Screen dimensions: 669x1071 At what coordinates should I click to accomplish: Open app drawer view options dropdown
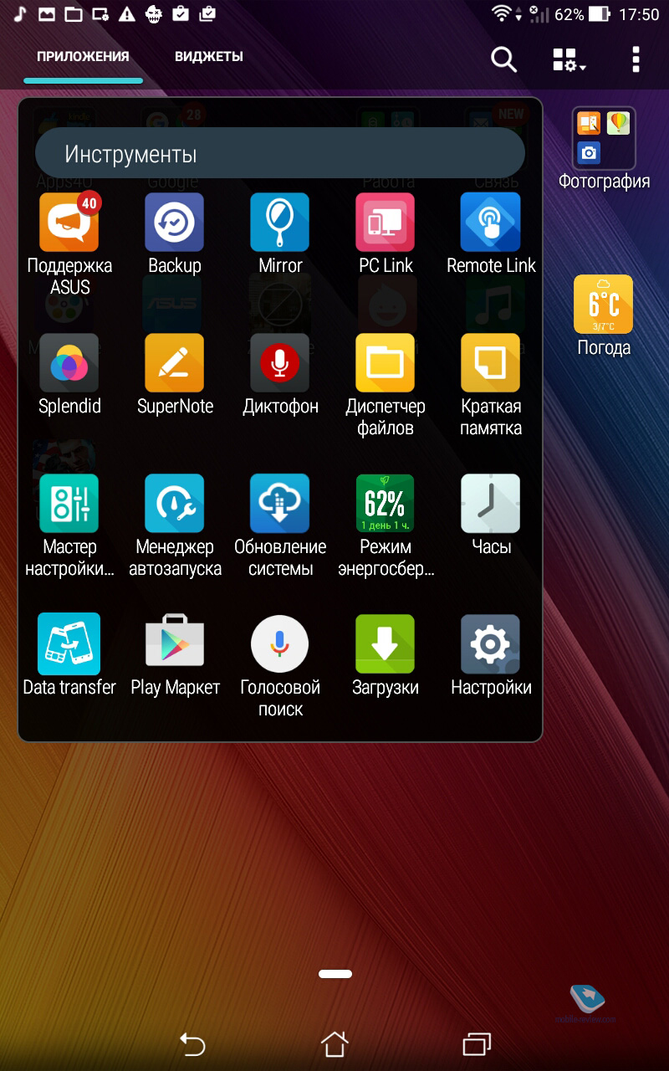[569, 59]
